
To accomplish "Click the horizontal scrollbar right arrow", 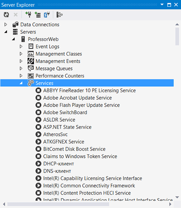I will [170, 204].
